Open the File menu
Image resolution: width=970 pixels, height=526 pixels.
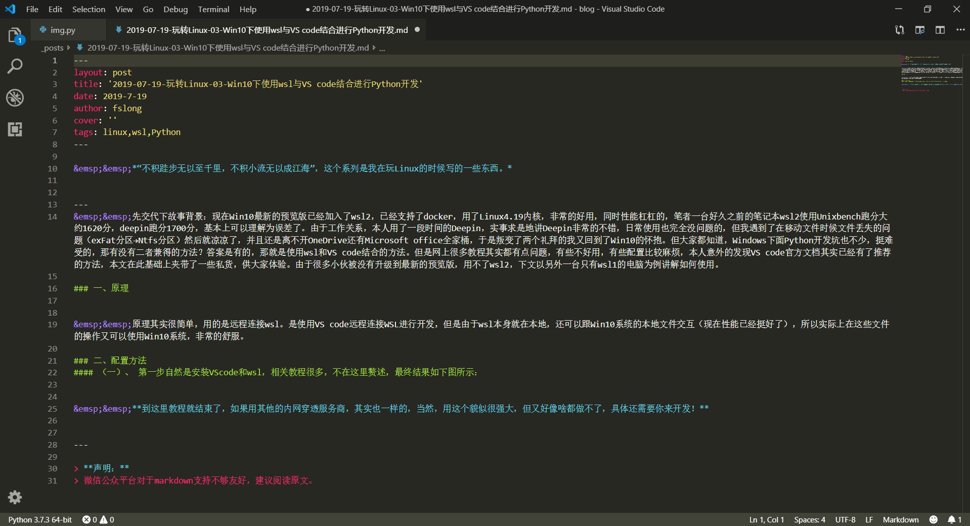click(x=32, y=9)
